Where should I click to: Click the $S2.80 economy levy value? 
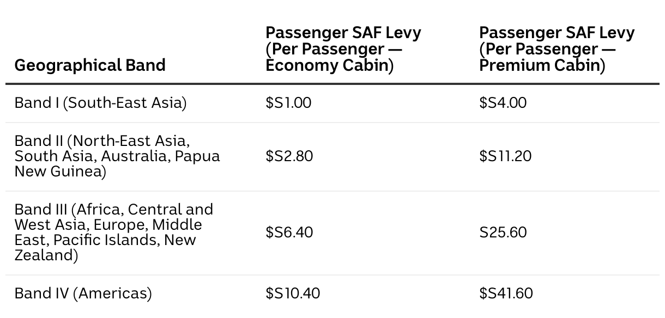289,156
